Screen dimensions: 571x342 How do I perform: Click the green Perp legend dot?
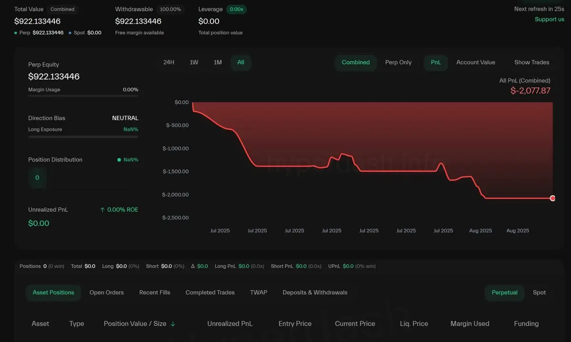16,33
